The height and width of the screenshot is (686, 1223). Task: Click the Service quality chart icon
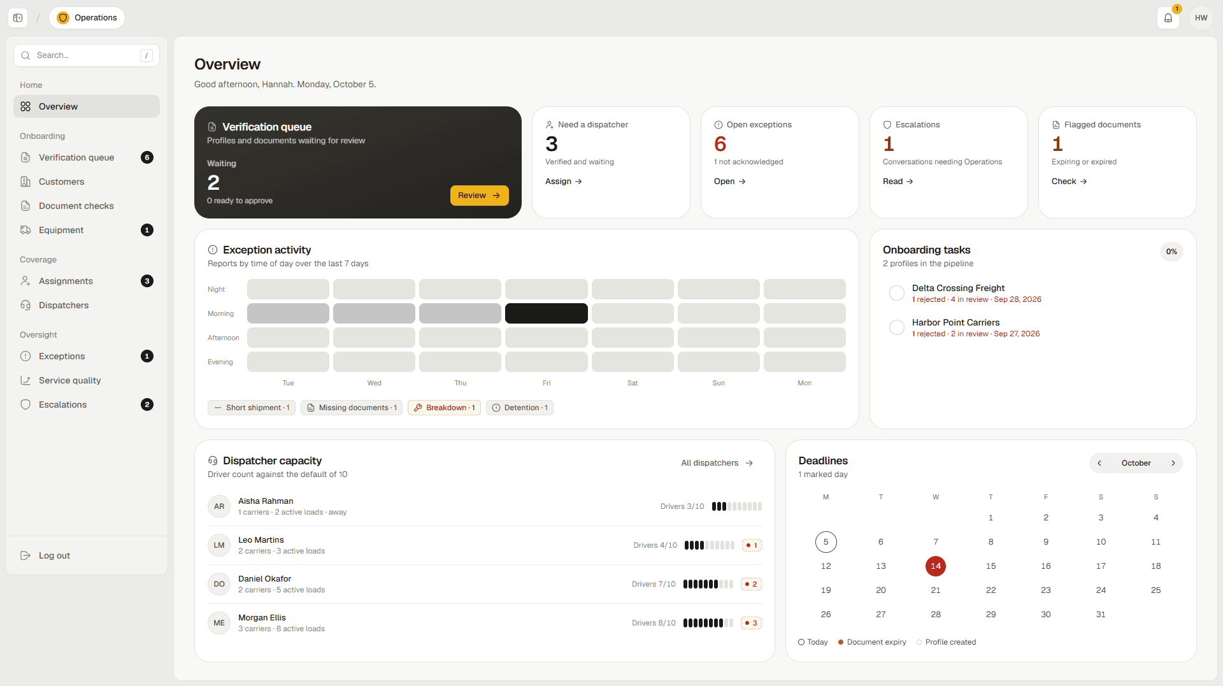[25, 380]
